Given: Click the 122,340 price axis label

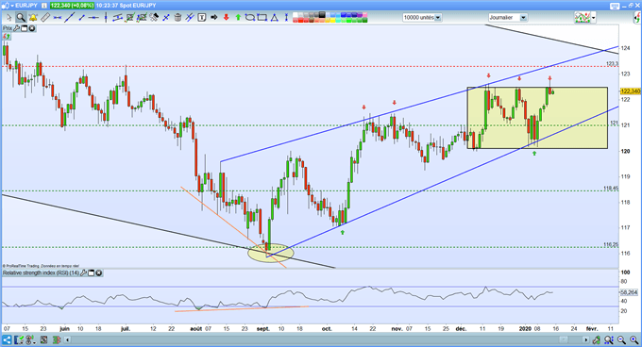Looking at the screenshot, I should (x=631, y=91).
